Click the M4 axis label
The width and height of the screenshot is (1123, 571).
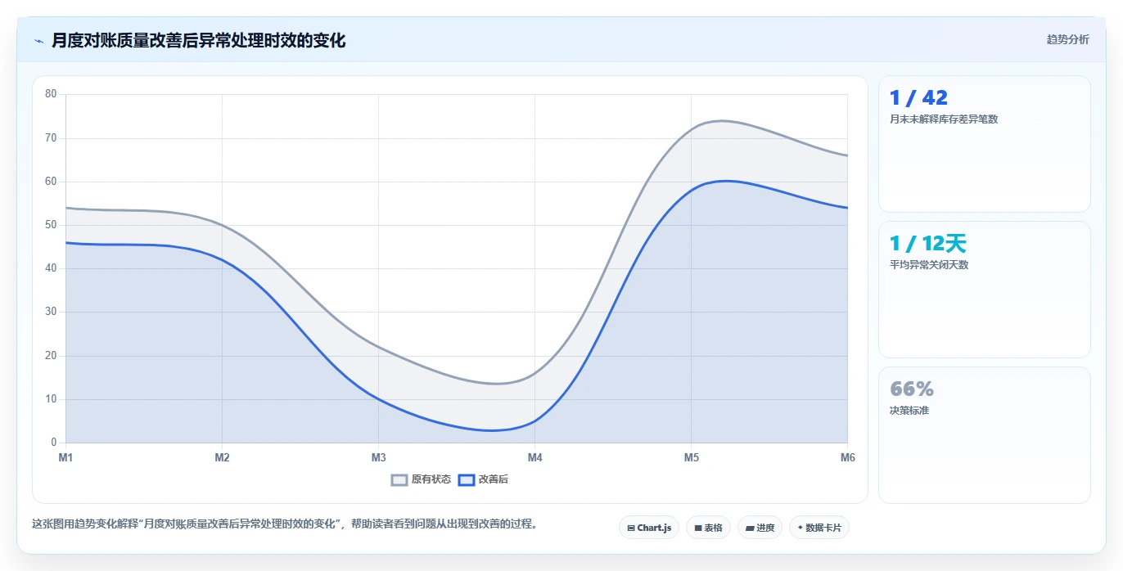pos(534,457)
